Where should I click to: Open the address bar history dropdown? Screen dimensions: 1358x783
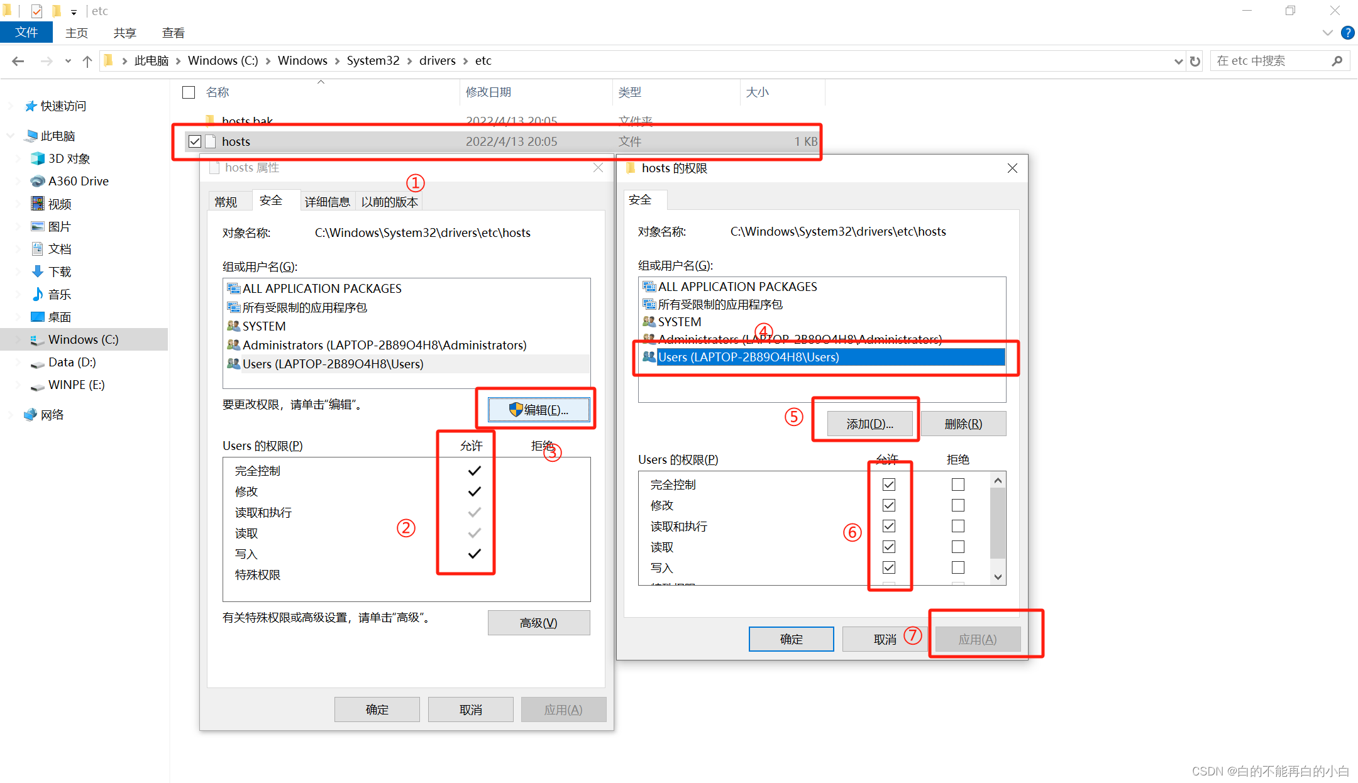point(1178,61)
